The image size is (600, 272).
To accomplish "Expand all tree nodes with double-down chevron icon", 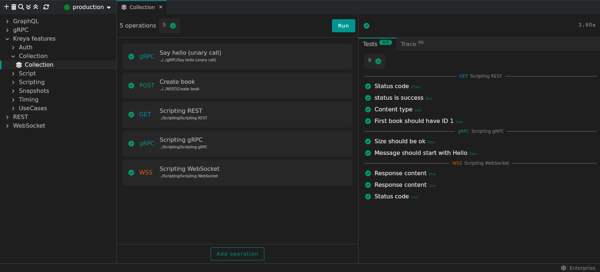I will pos(28,7).
